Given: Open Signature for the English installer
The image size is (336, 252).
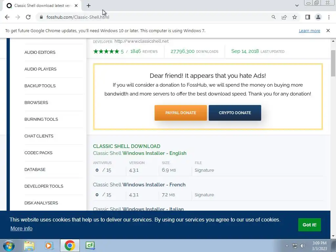Looking at the screenshot, I should click(204, 170).
